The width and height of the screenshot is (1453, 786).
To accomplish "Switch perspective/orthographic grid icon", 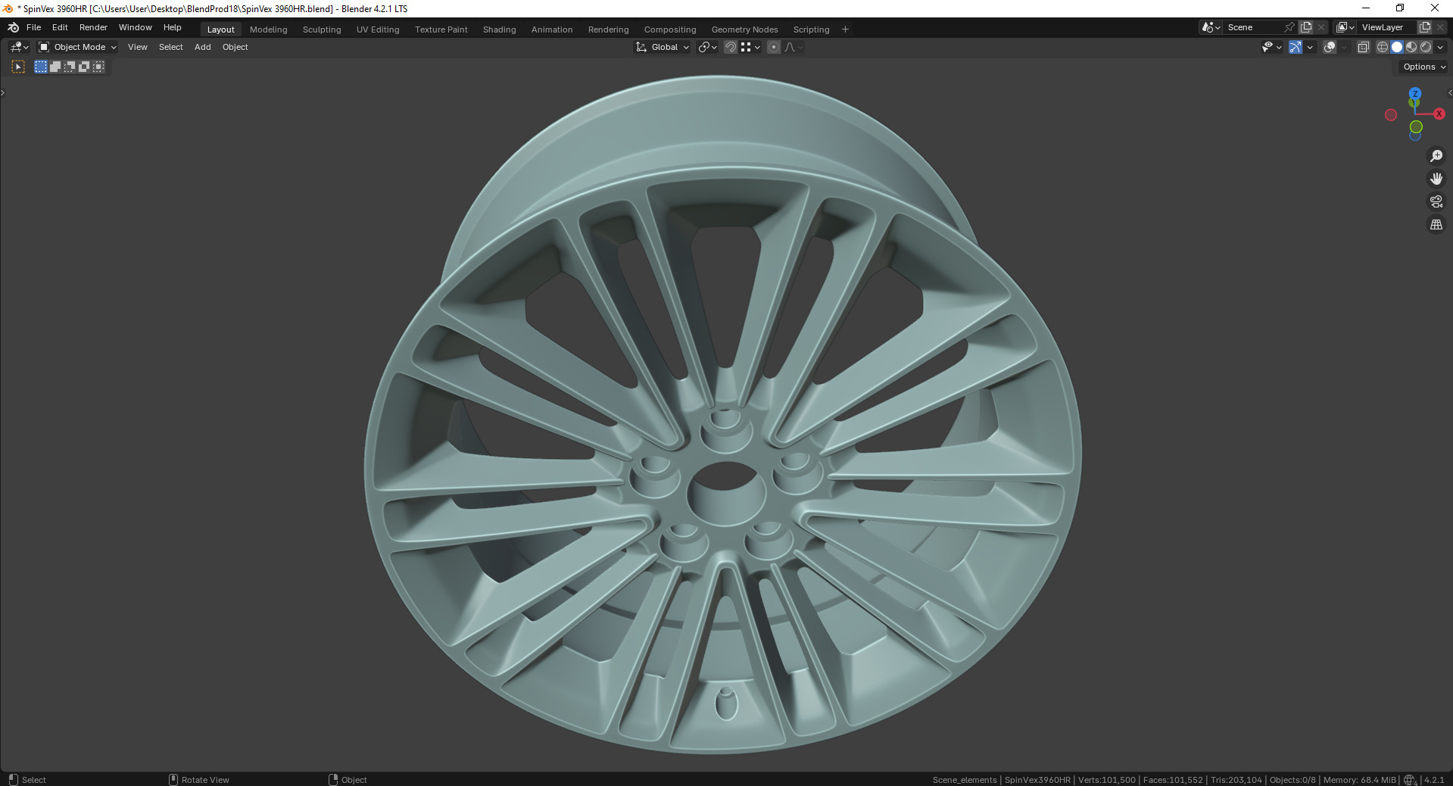I will pos(1436,225).
